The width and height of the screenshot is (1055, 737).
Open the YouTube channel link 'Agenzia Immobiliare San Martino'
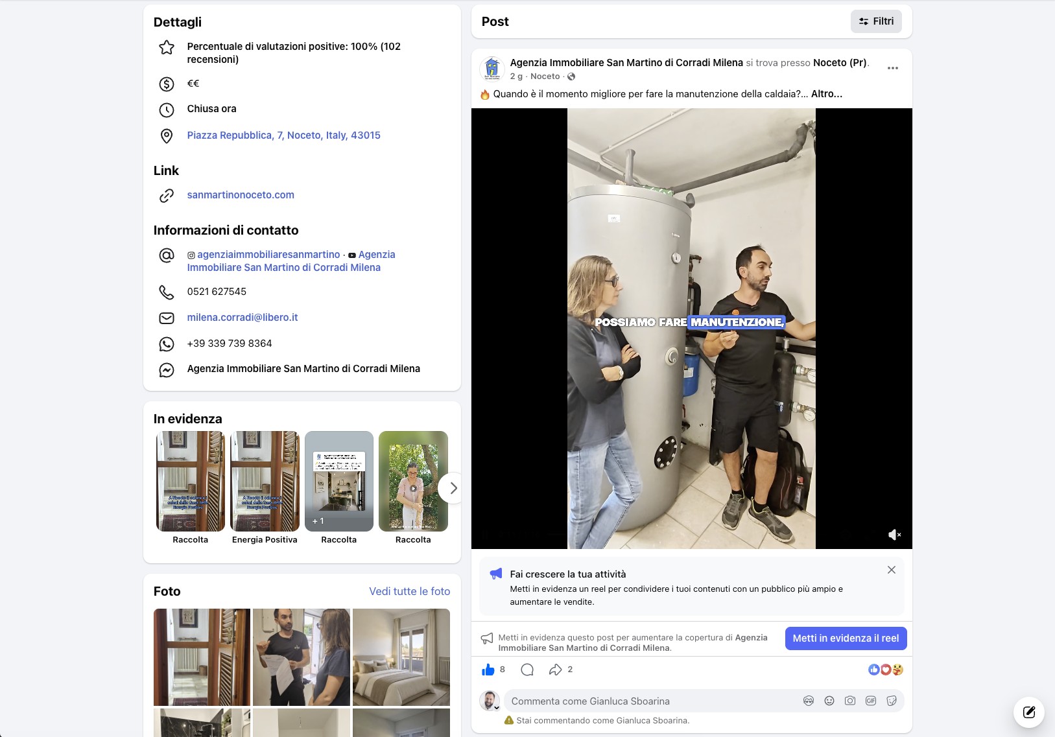[x=291, y=261]
